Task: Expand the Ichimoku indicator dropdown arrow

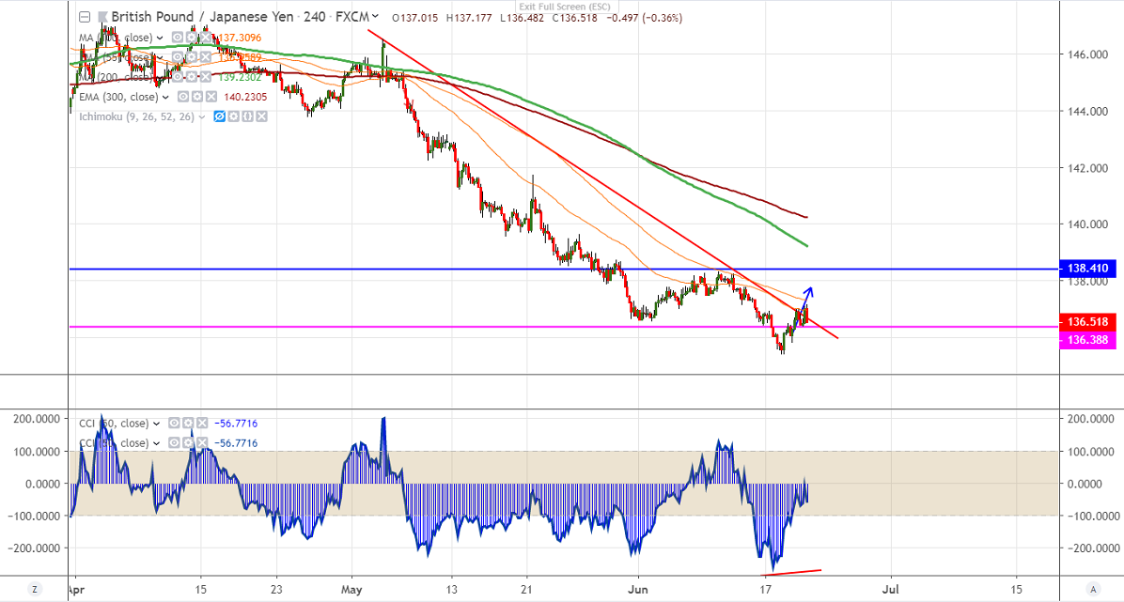Action: tap(202, 116)
